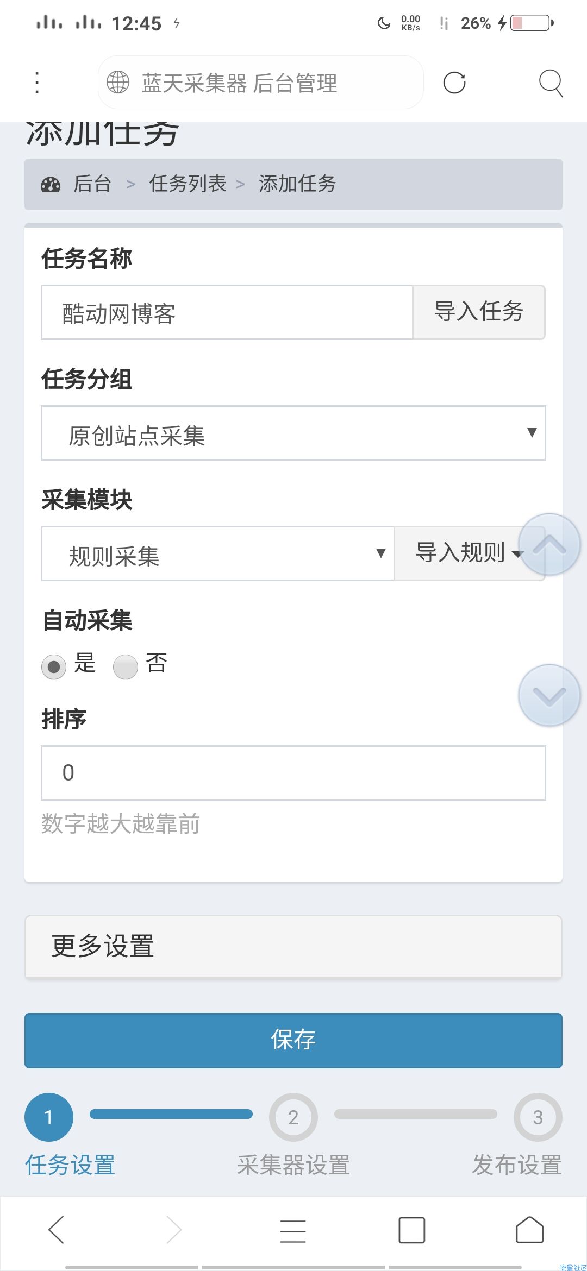Image resolution: width=587 pixels, height=1271 pixels.
Task: Select 否 for 自动采集
Action: [x=126, y=666]
